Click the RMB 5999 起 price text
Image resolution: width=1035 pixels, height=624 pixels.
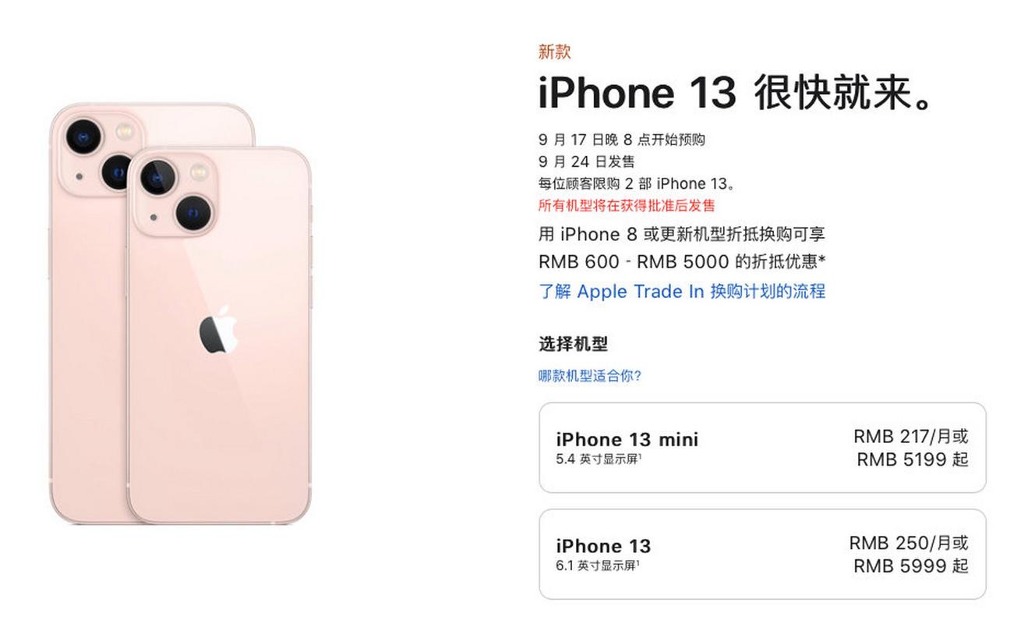click(x=911, y=565)
